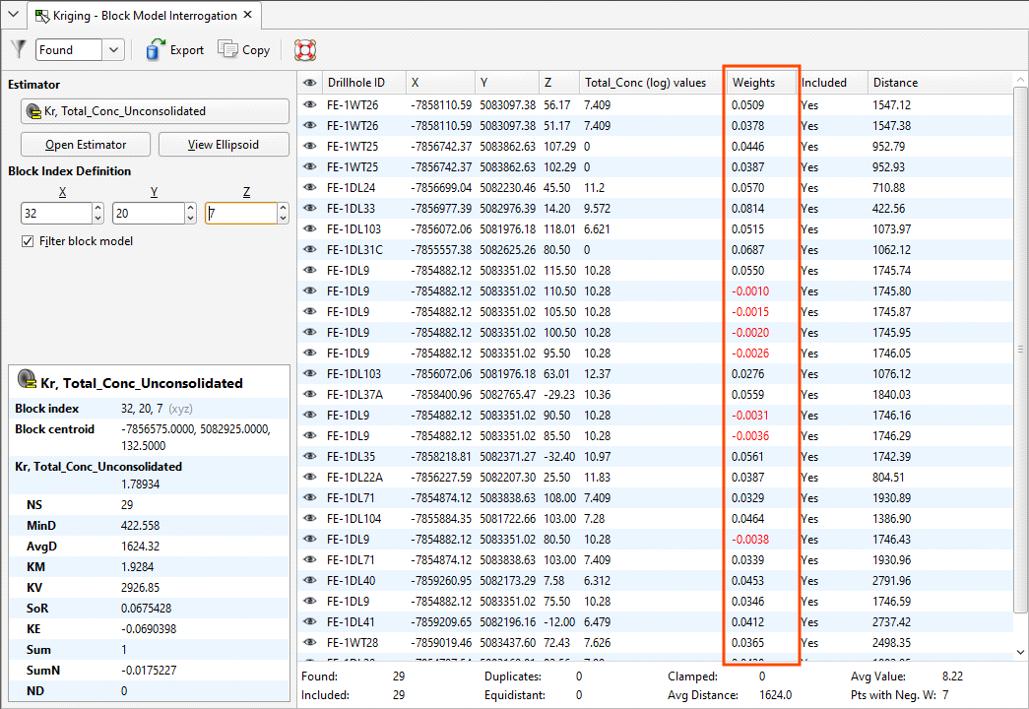This screenshot has width=1029, height=709.
Task: Click the Z block index field
Action: click(x=241, y=214)
